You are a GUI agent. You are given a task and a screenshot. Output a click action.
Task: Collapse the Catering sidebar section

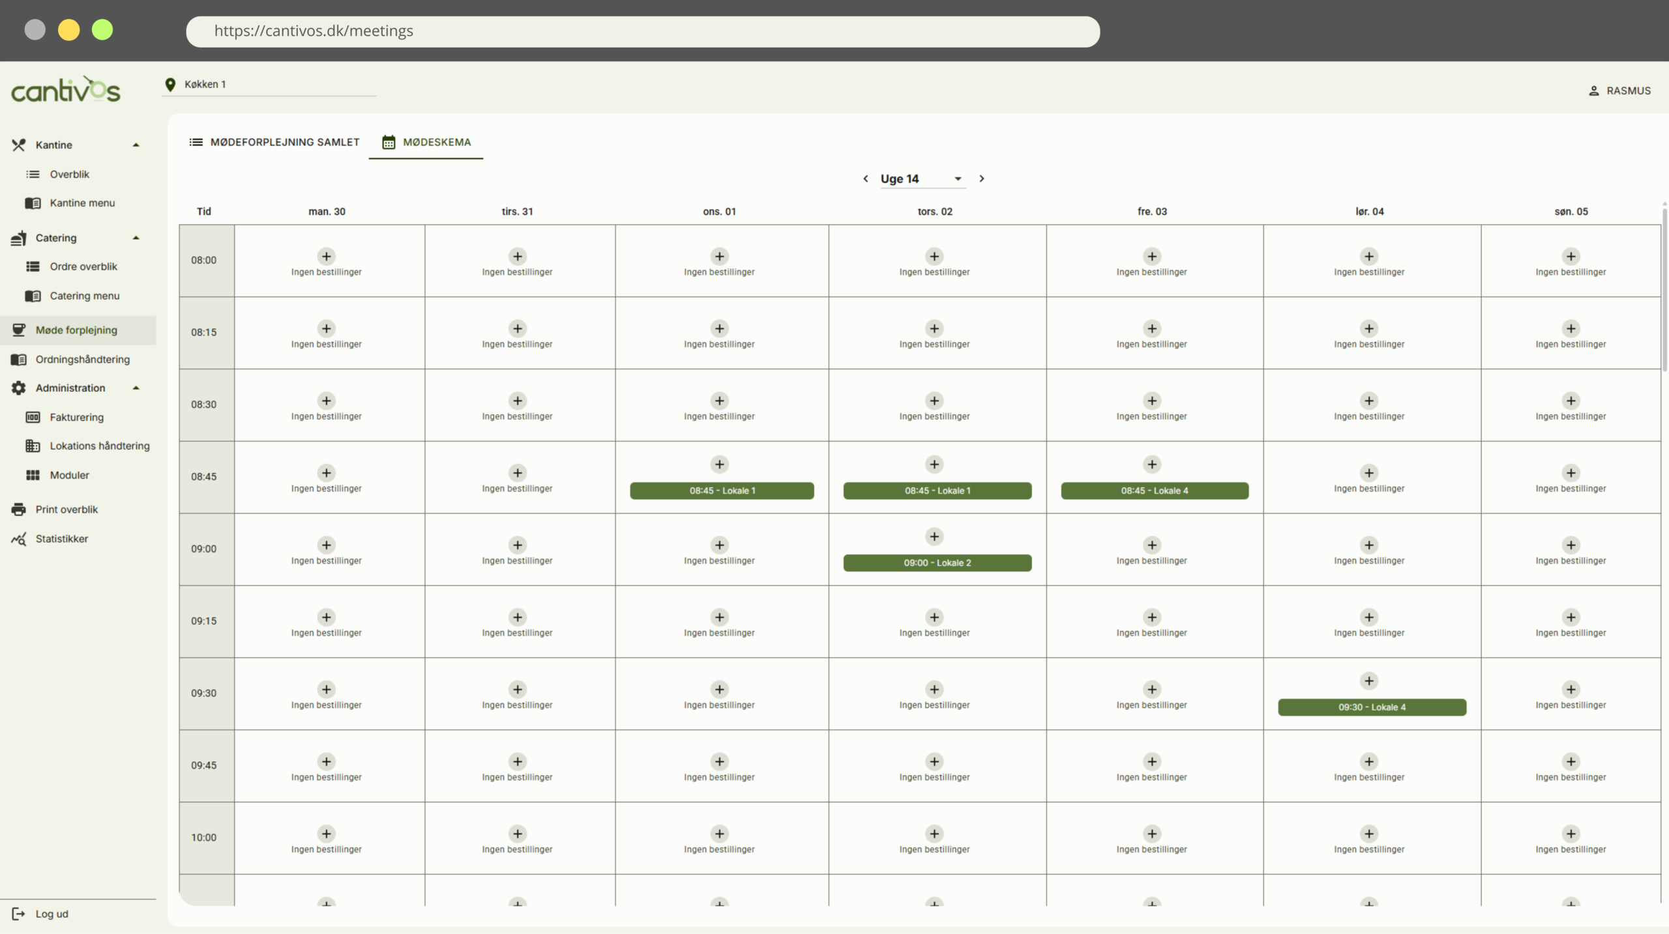(x=136, y=238)
